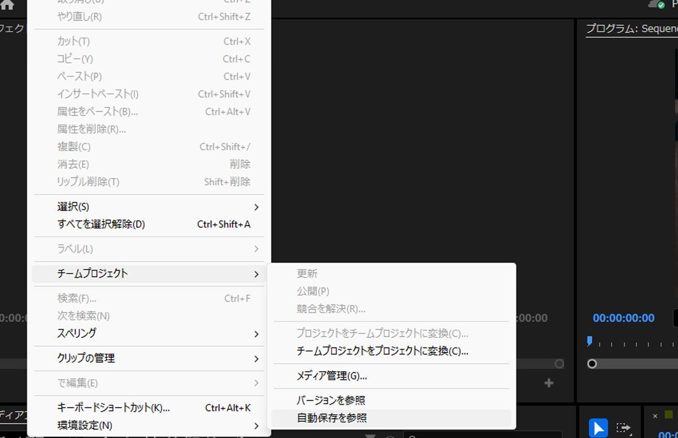The image size is (678, 438).
Task: Open the スペリング submenu
Action: pyautogui.click(x=149, y=333)
